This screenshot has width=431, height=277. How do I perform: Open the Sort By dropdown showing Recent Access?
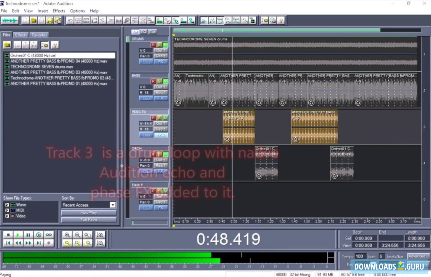pyautogui.click(x=113, y=205)
